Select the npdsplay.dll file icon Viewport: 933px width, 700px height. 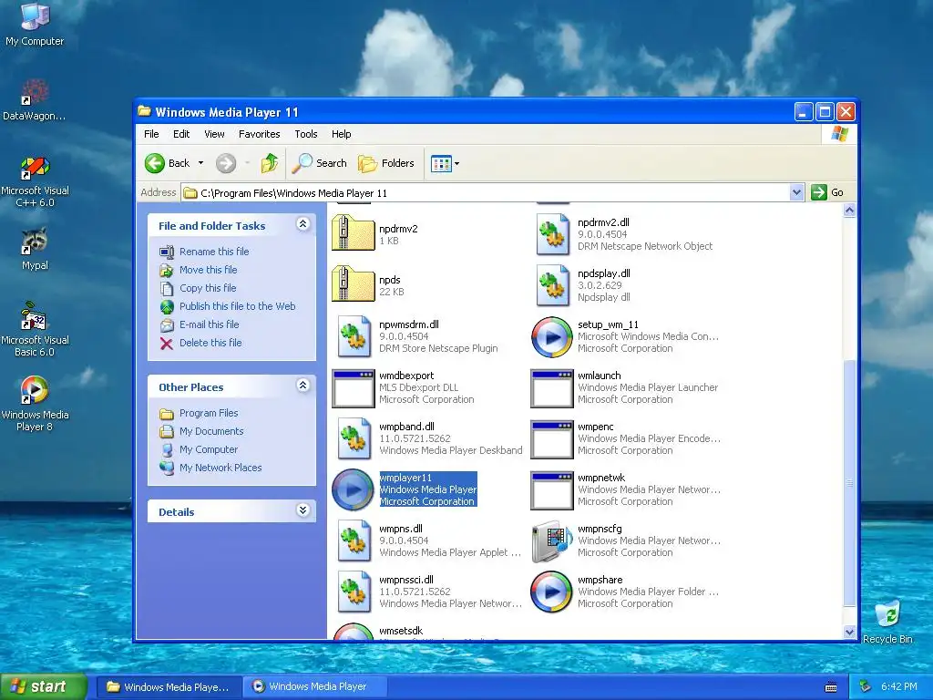coord(552,285)
